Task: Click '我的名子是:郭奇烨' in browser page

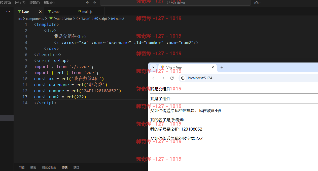Action: (167, 120)
